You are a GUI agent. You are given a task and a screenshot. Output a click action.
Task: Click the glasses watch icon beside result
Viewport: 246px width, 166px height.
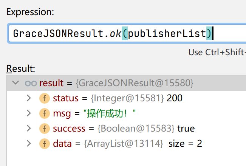point(30,83)
